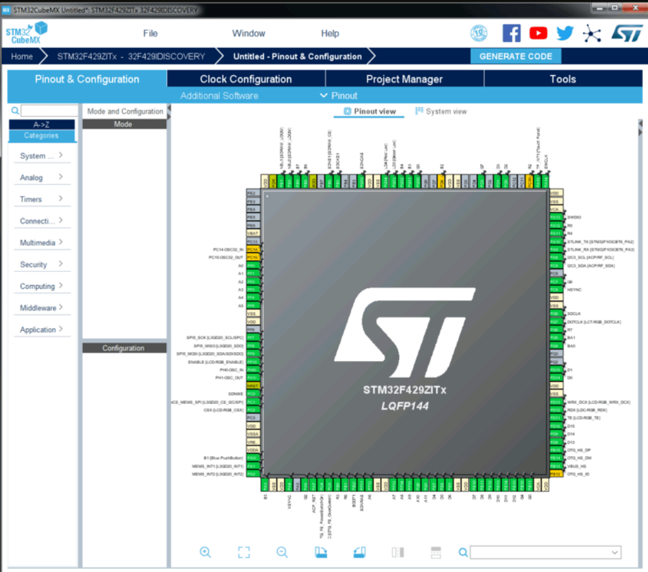Select the zoom in tool
This screenshot has height=572, width=648.
pos(205,552)
